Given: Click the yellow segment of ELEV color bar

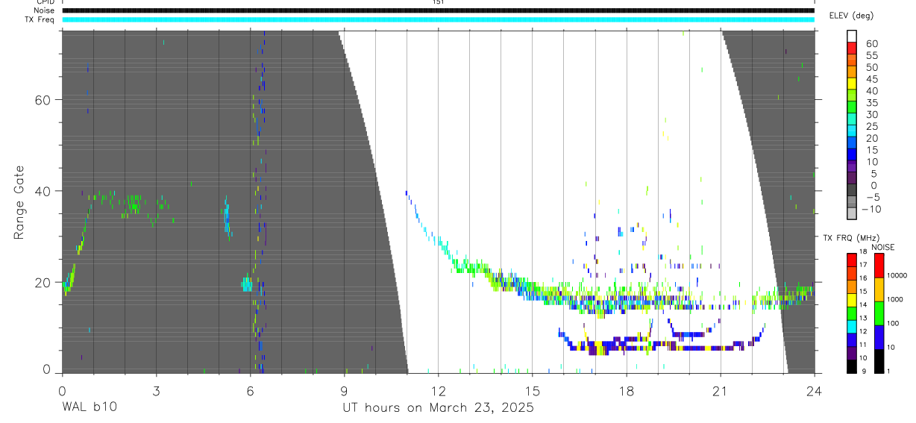Looking at the screenshot, I should [852, 83].
